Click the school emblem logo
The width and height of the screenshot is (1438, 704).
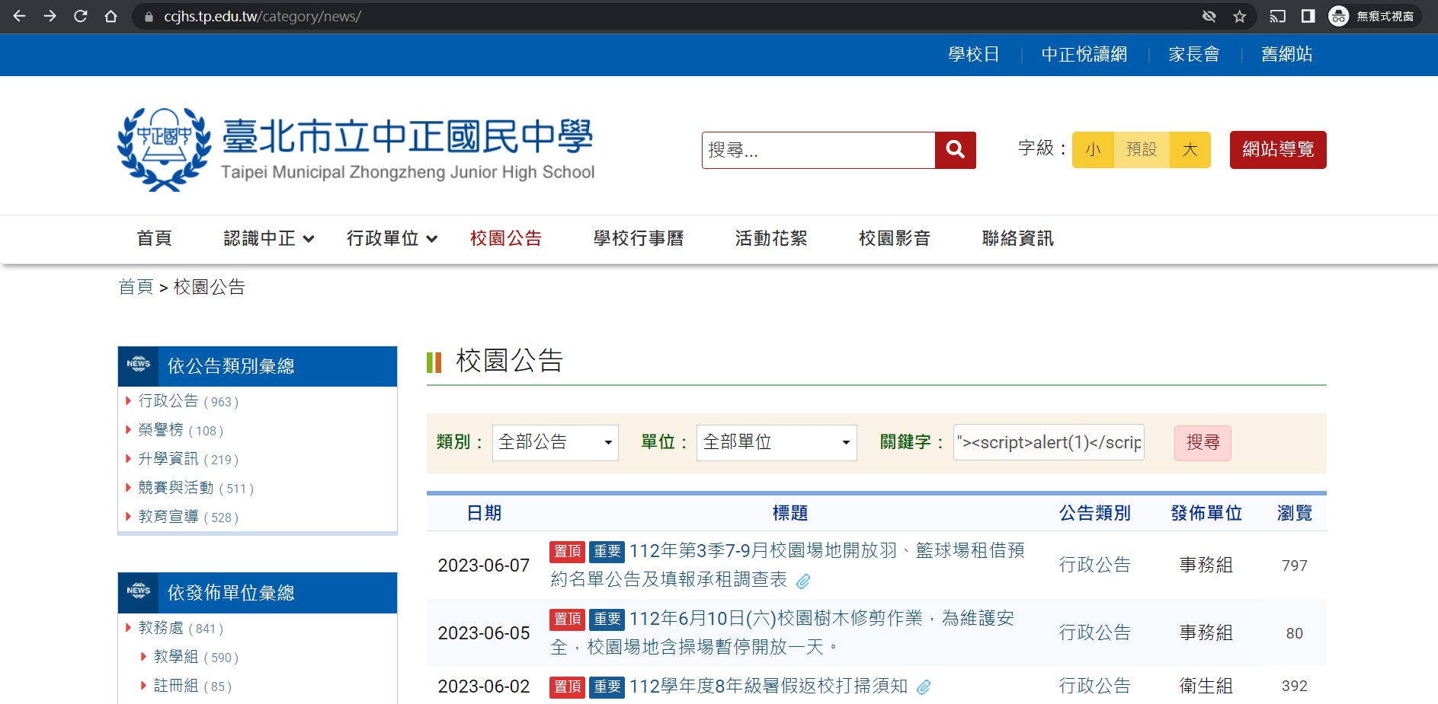click(x=164, y=149)
